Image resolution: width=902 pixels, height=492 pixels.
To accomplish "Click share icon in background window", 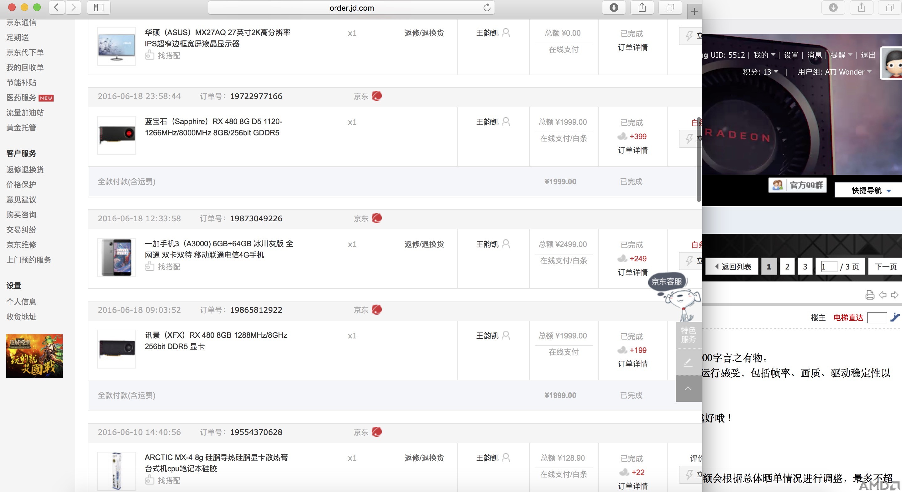I will (x=861, y=7).
